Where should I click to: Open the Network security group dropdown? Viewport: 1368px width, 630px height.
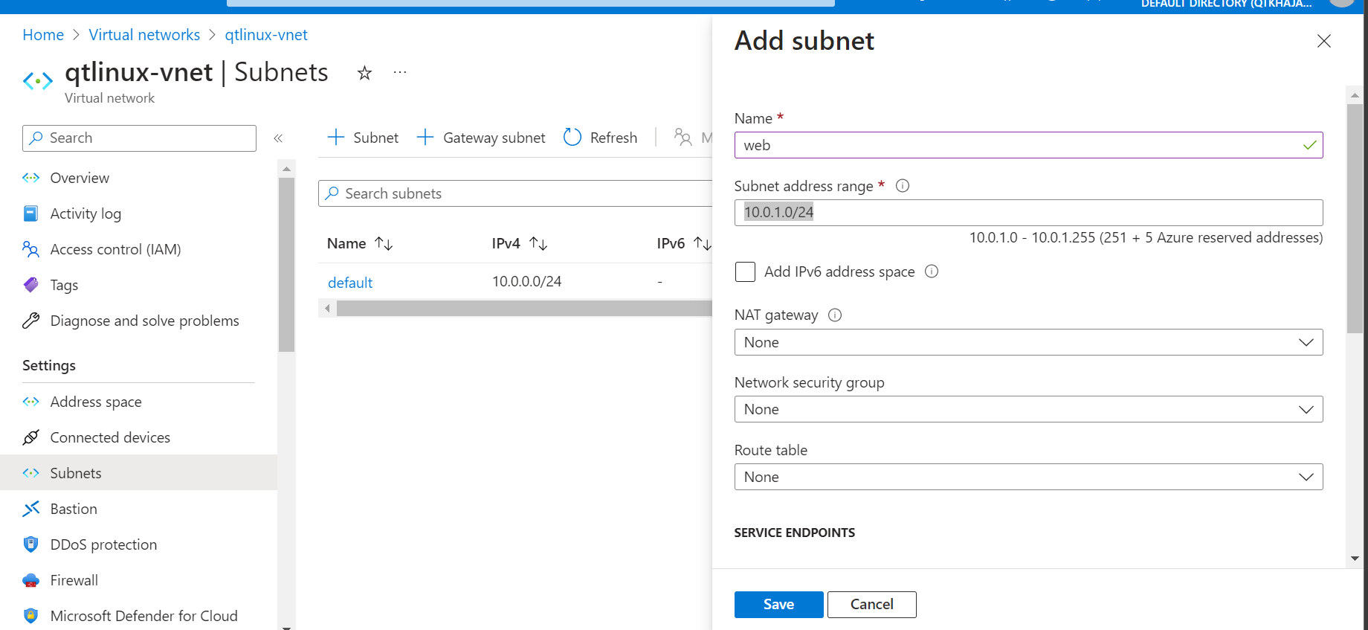click(1029, 409)
